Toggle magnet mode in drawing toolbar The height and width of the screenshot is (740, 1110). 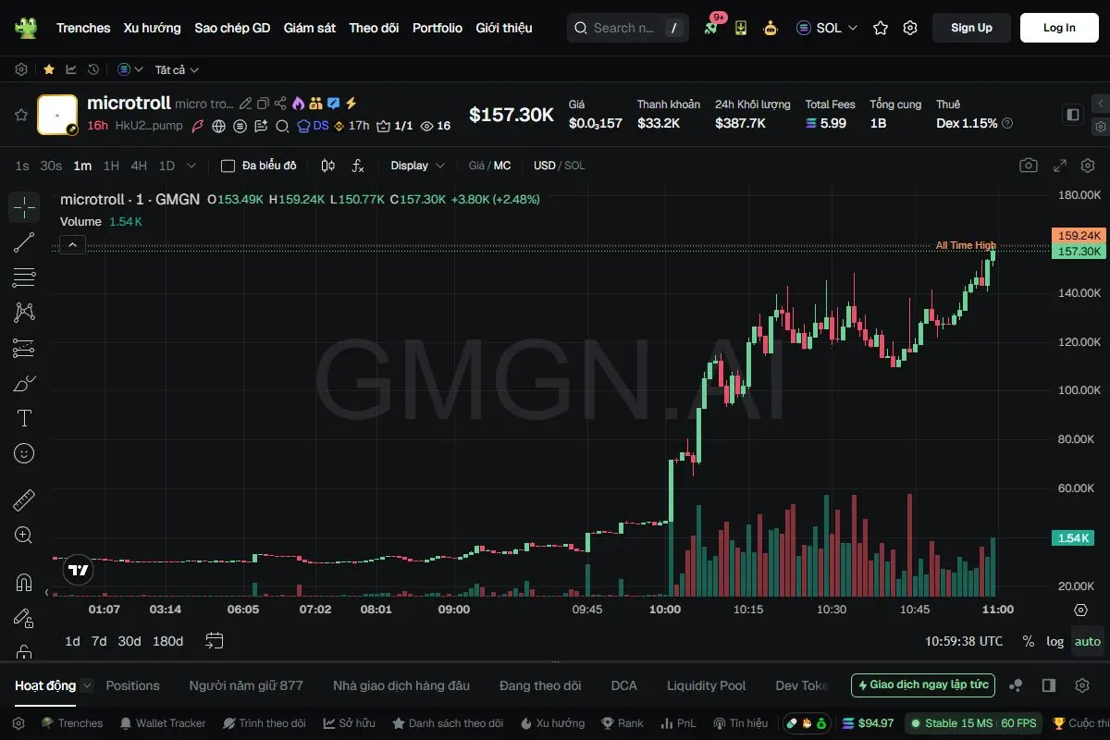click(x=24, y=583)
